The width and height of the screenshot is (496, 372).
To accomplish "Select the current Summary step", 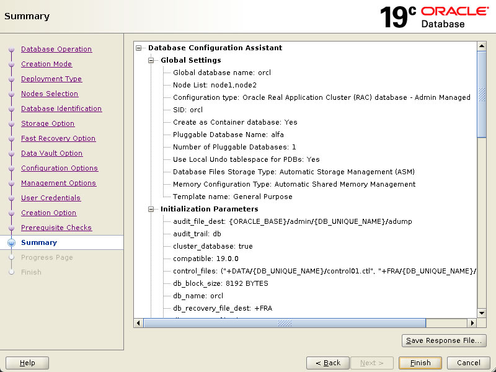I will point(39,242).
